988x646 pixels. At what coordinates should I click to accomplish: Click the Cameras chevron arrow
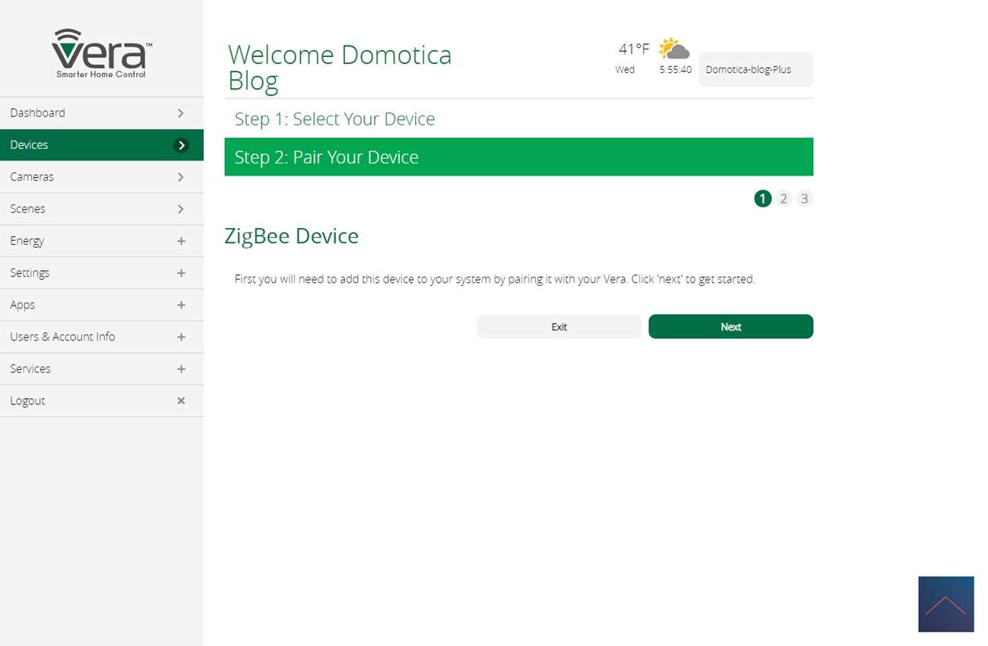pos(181,177)
